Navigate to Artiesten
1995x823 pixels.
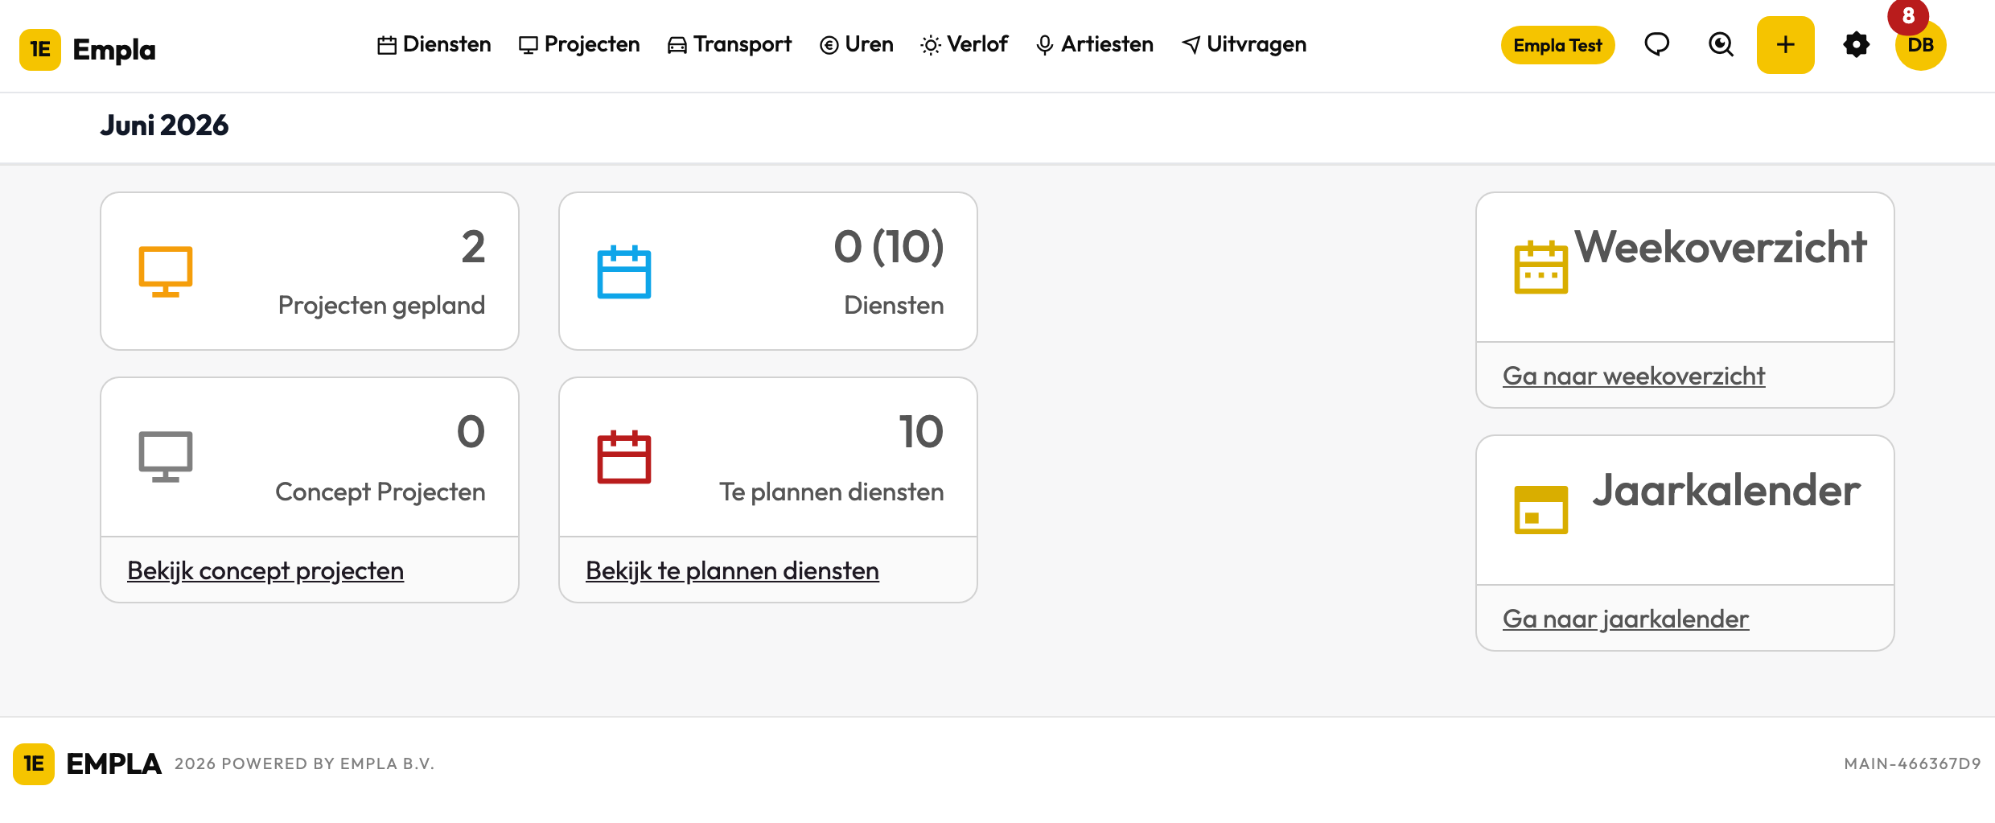click(1095, 44)
